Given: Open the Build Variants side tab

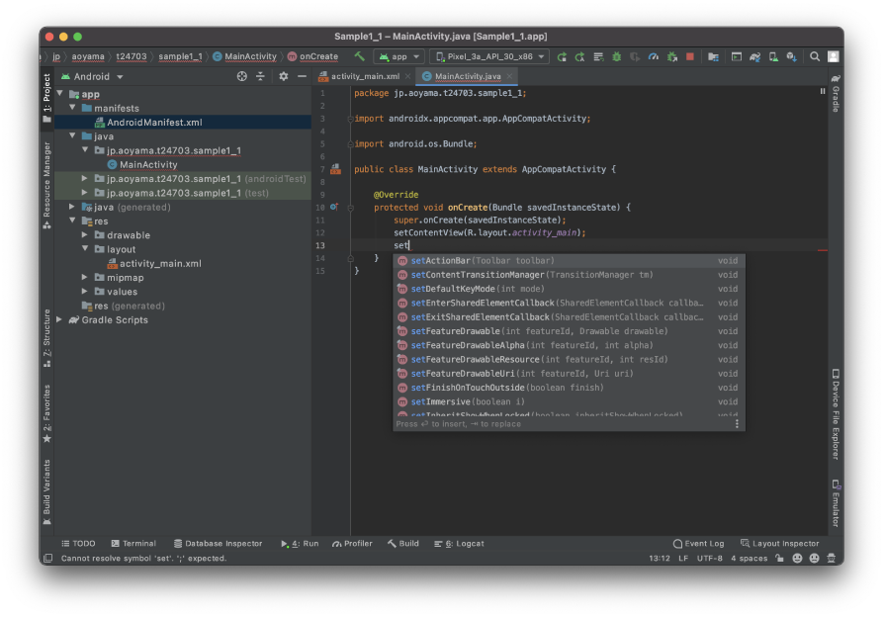Looking at the screenshot, I should click(46, 492).
